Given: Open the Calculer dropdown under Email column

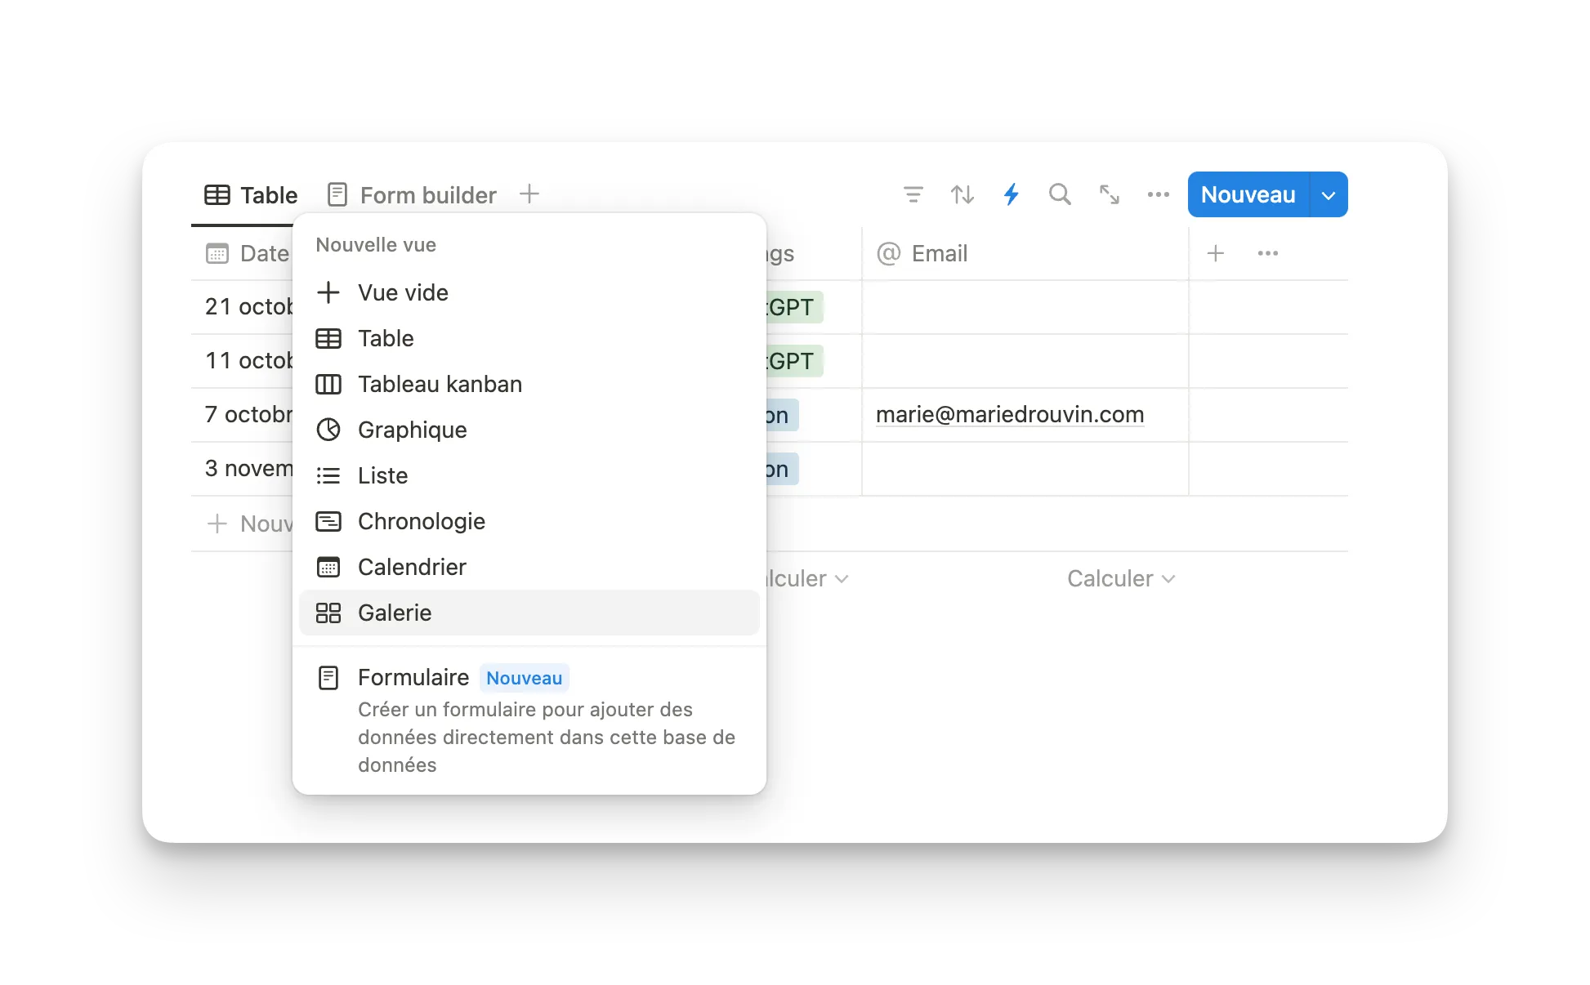Looking at the screenshot, I should coord(1120,578).
